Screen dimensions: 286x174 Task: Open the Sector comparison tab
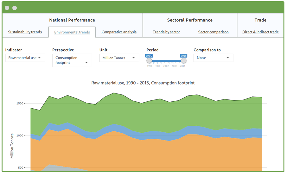click(x=213, y=32)
